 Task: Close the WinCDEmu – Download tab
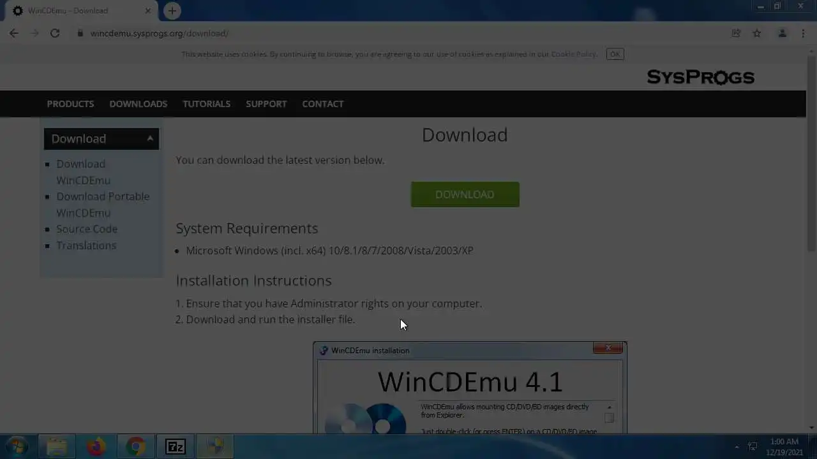point(148,11)
